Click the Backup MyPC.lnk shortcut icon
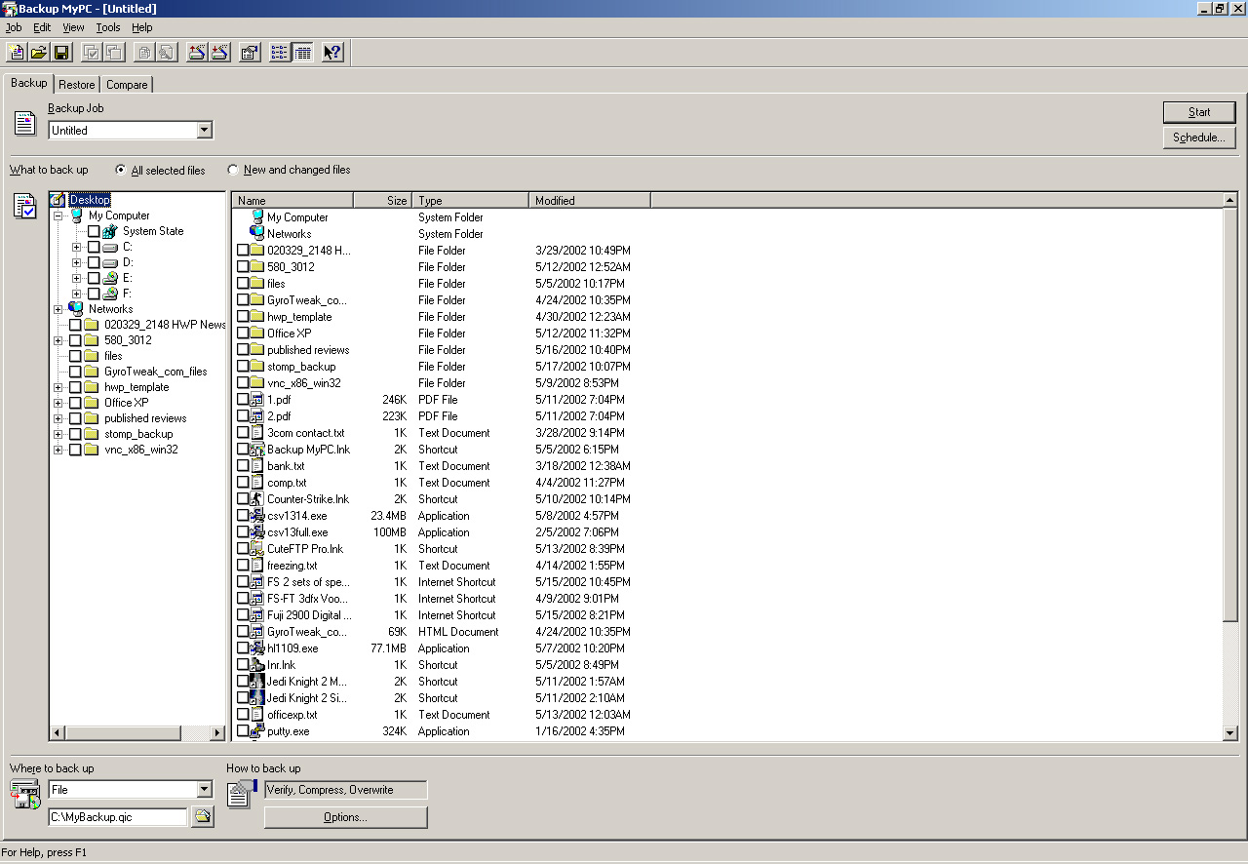This screenshot has width=1248, height=864. pos(257,450)
